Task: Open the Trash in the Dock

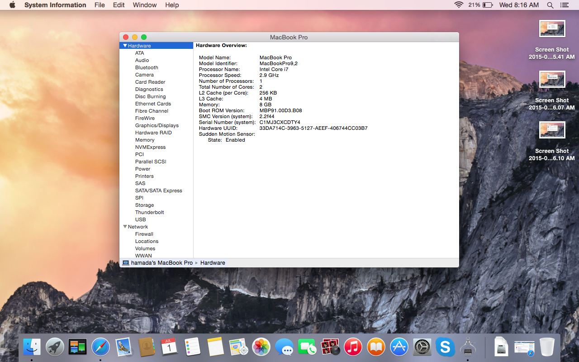Action: 547,347
